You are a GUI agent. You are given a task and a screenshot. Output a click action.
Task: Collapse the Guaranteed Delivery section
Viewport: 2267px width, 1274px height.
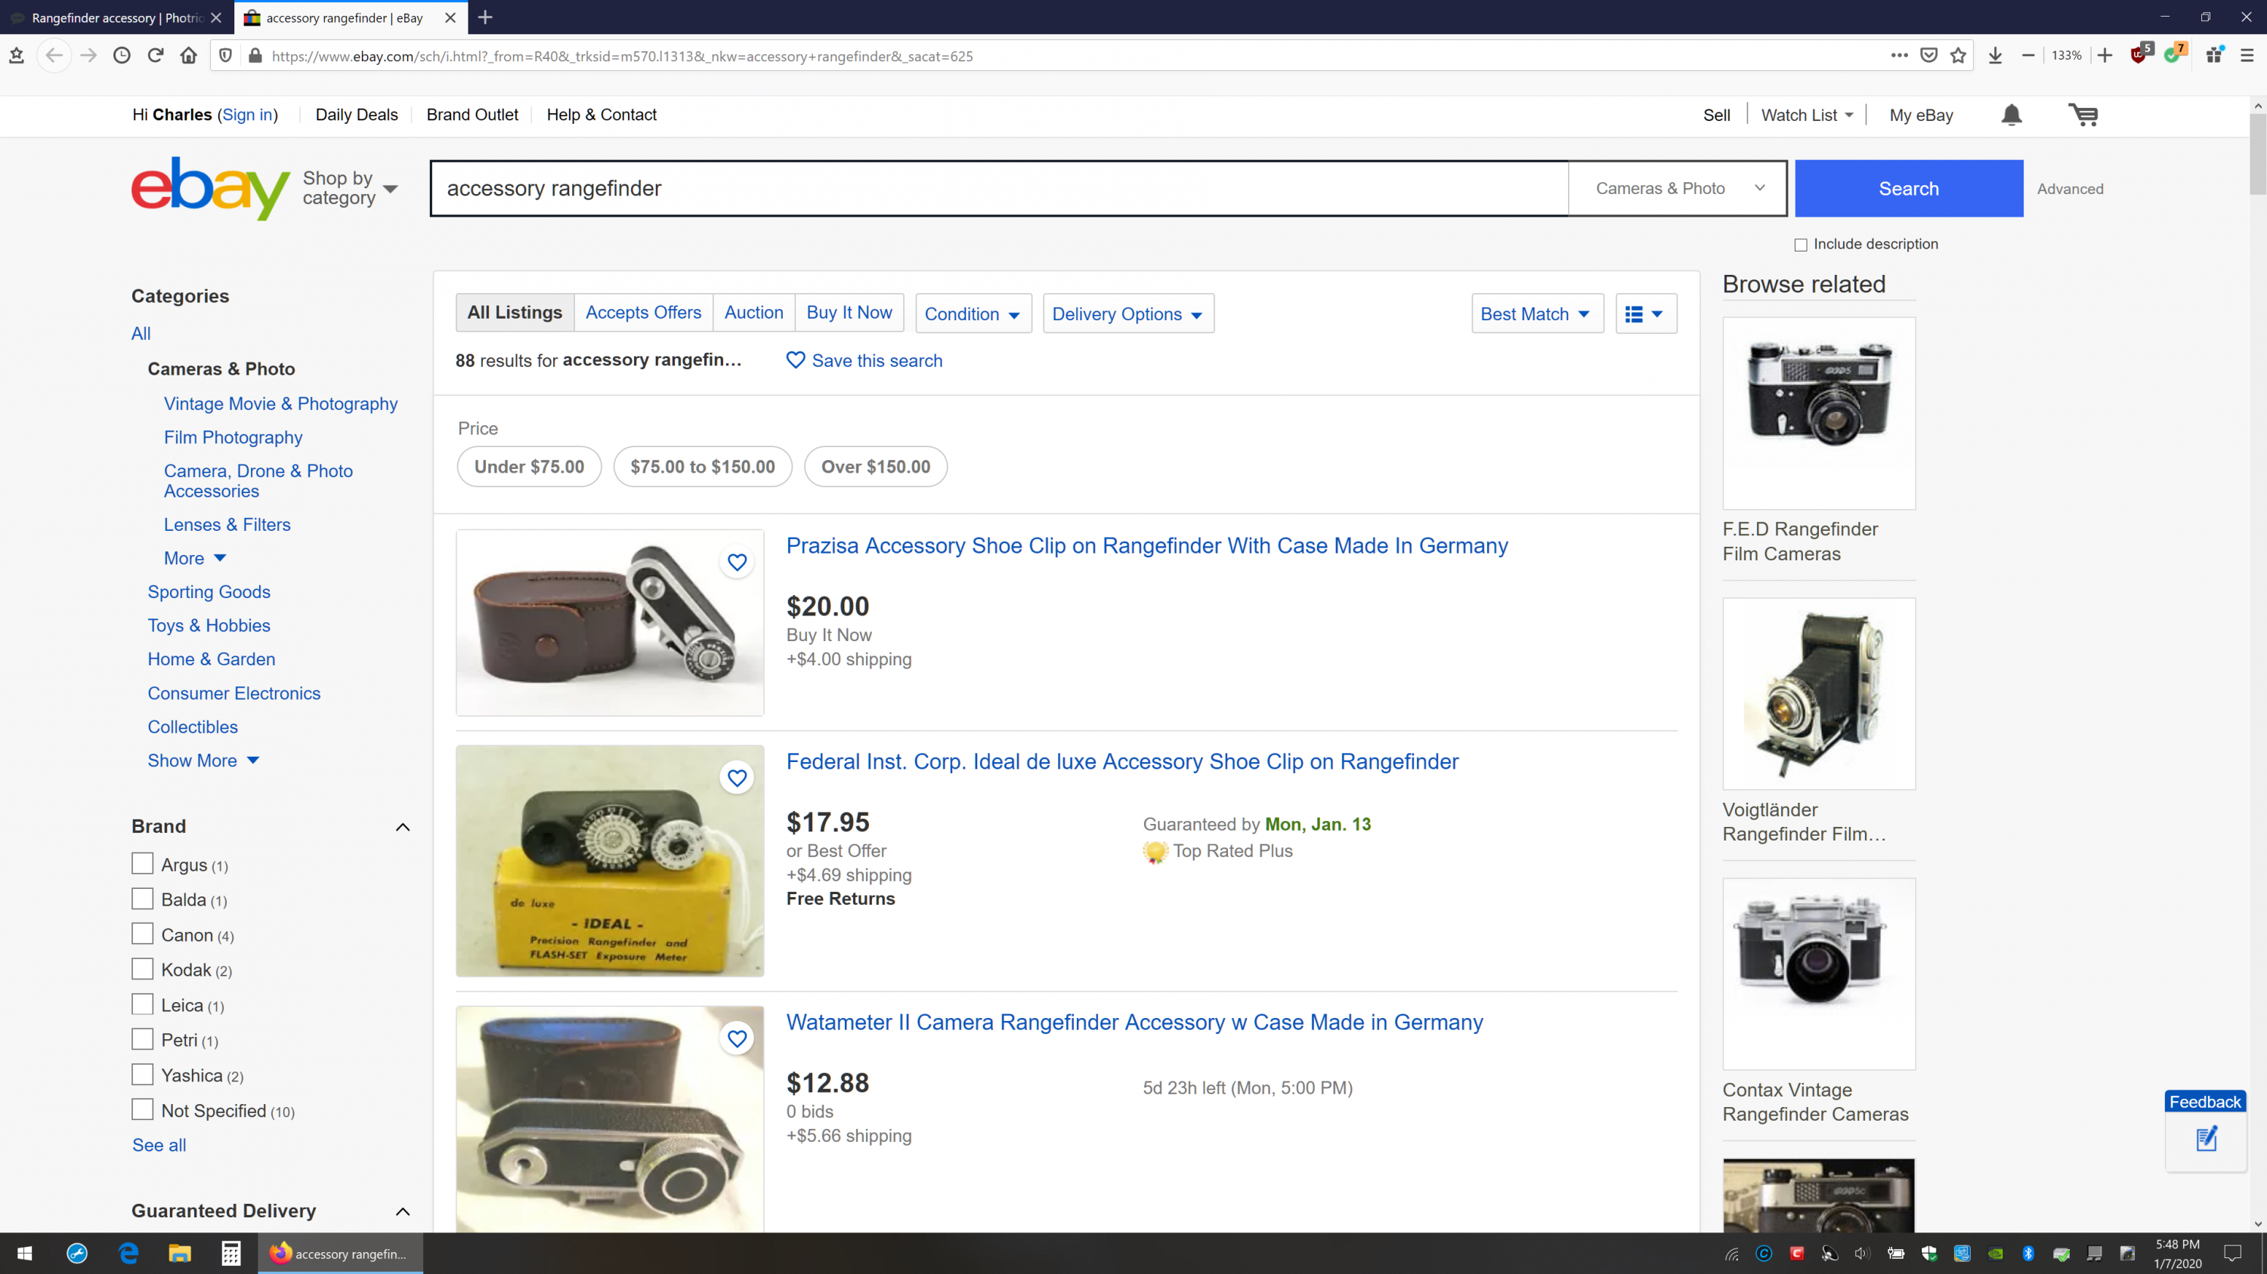point(402,1213)
